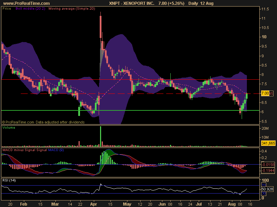Click the Jul date axis label
277x207 pixels.
pyautogui.click(x=199, y=204)
